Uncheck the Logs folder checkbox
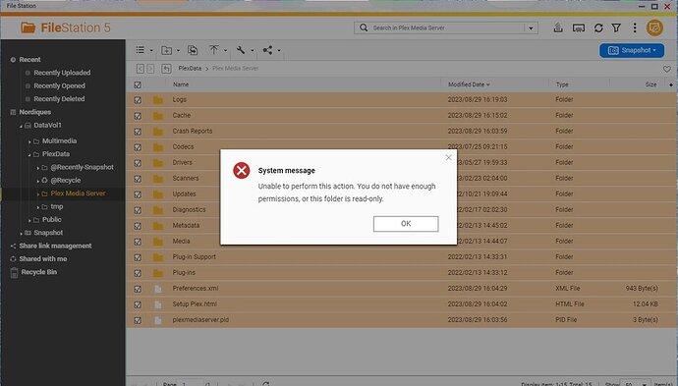Viewport: 678px width, 386px height. pyautogui.click(x=138, y=100)
